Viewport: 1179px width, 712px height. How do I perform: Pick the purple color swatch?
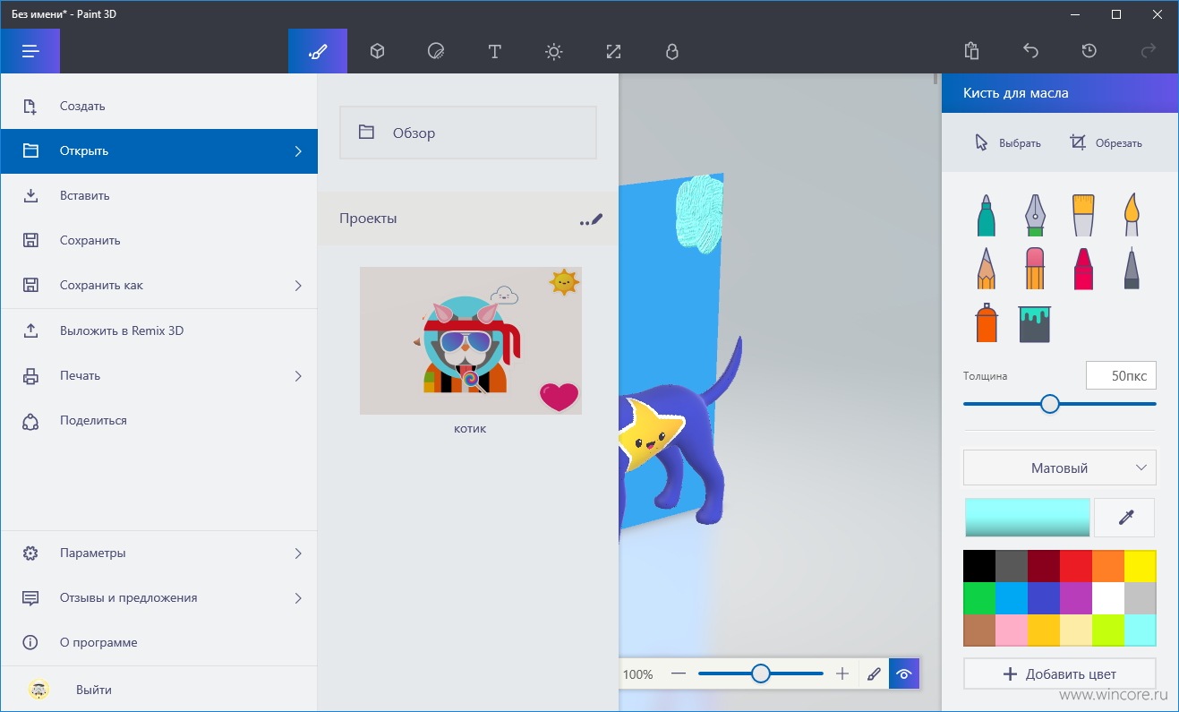(1076, 598)
